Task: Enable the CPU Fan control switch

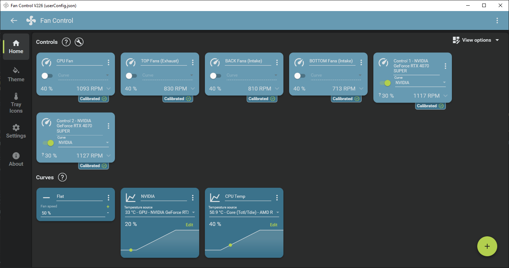Action: pos(47,76)
